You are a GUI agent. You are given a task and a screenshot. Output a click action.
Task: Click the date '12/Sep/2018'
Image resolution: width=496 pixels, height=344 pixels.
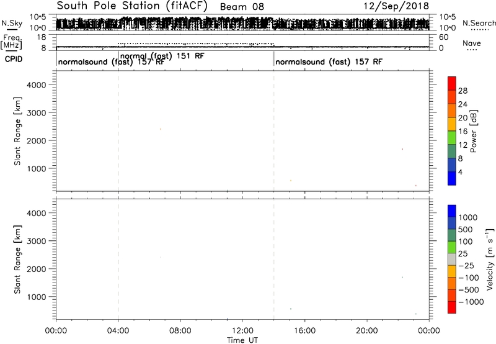pos(396,6)
